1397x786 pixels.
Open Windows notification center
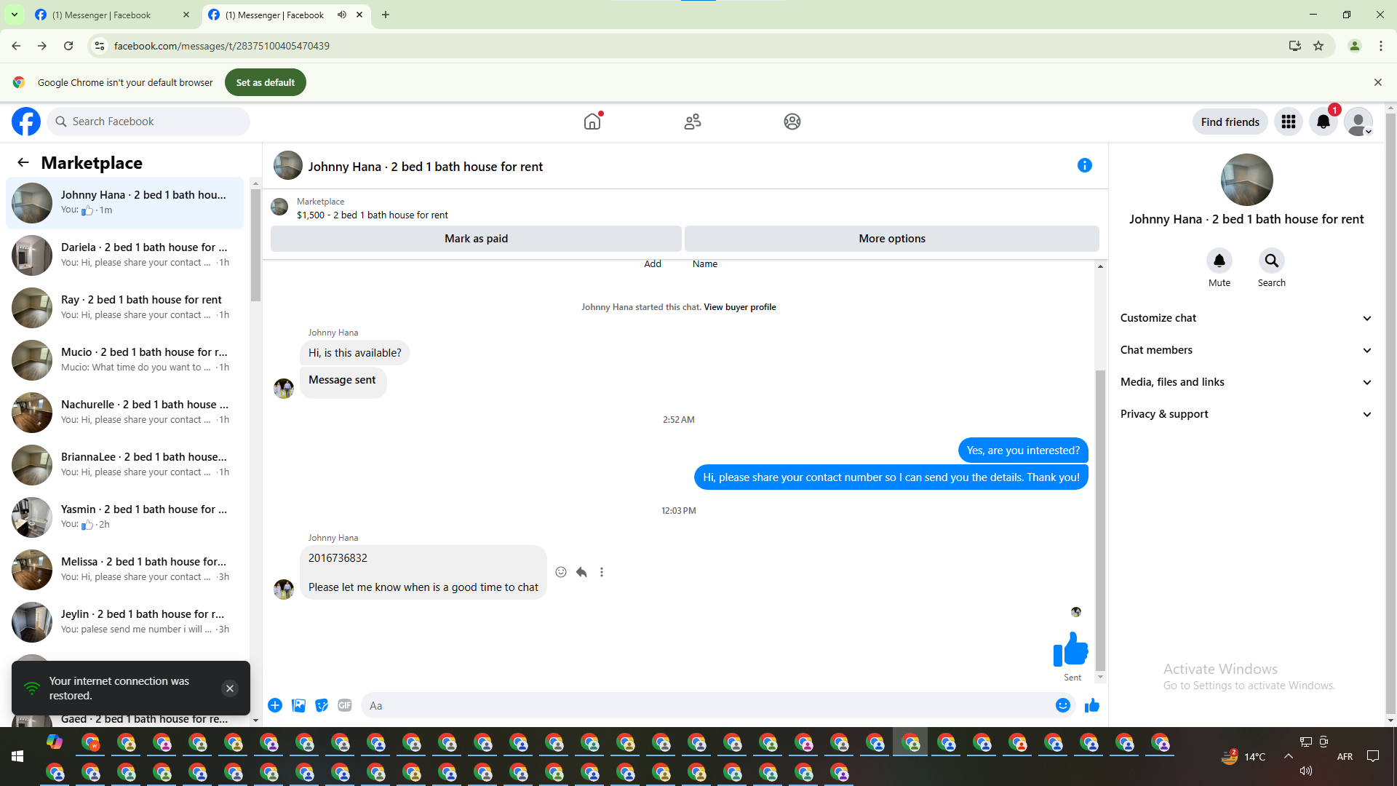(1373, 756)
